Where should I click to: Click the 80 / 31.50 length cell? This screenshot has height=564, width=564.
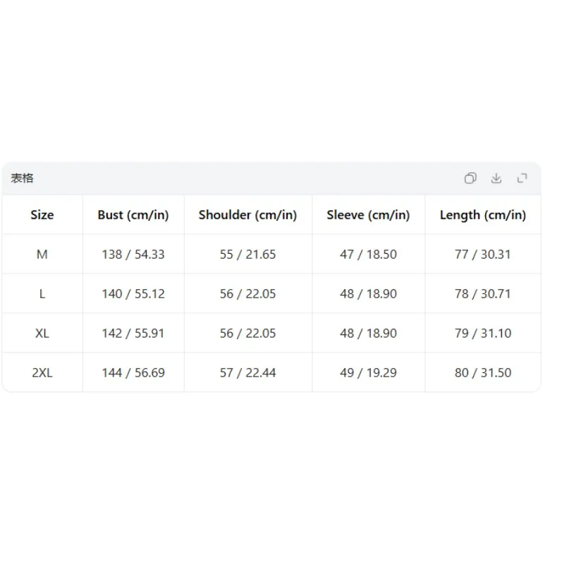click(x=483, y=373)
